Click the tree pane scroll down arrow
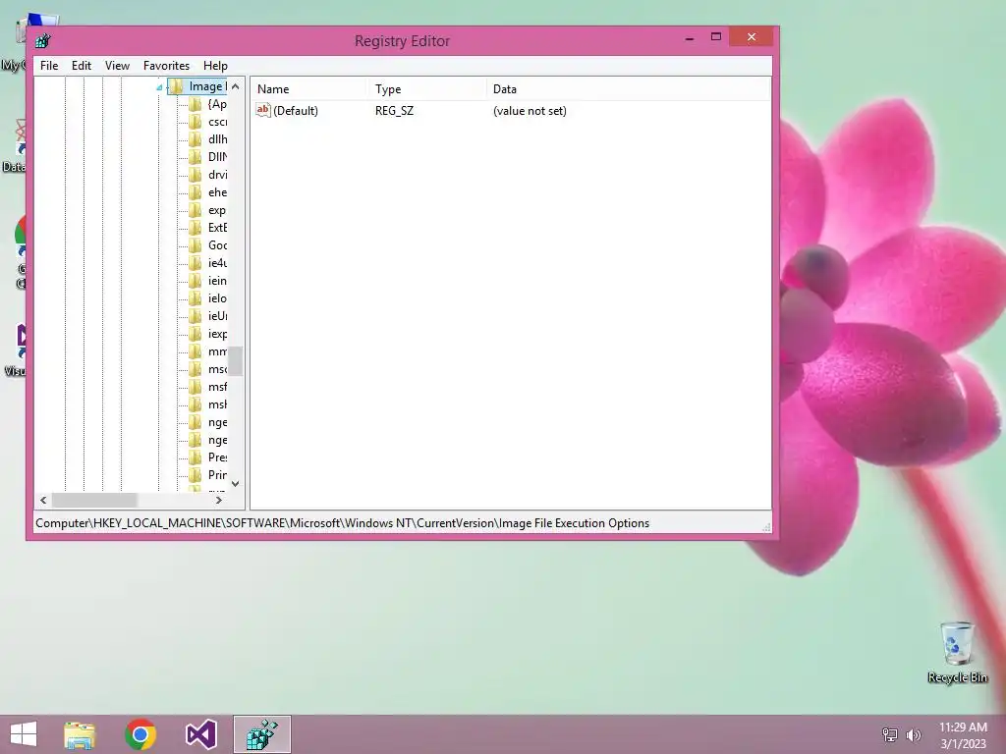1006x754 pixels. (x=236, y=483)
